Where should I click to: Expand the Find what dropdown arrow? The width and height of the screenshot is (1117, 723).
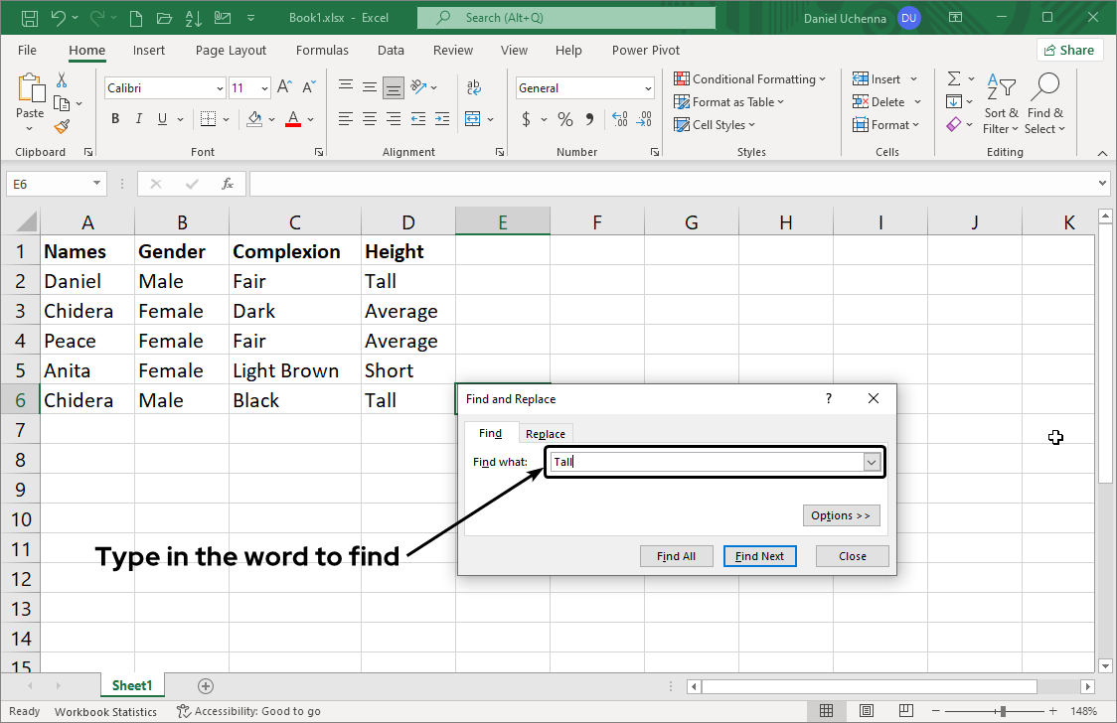click(872, 462)
